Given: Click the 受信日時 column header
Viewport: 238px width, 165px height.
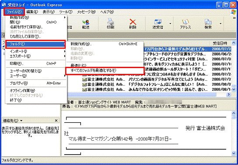Looking at the screenshot, I should tap(220, 44).
